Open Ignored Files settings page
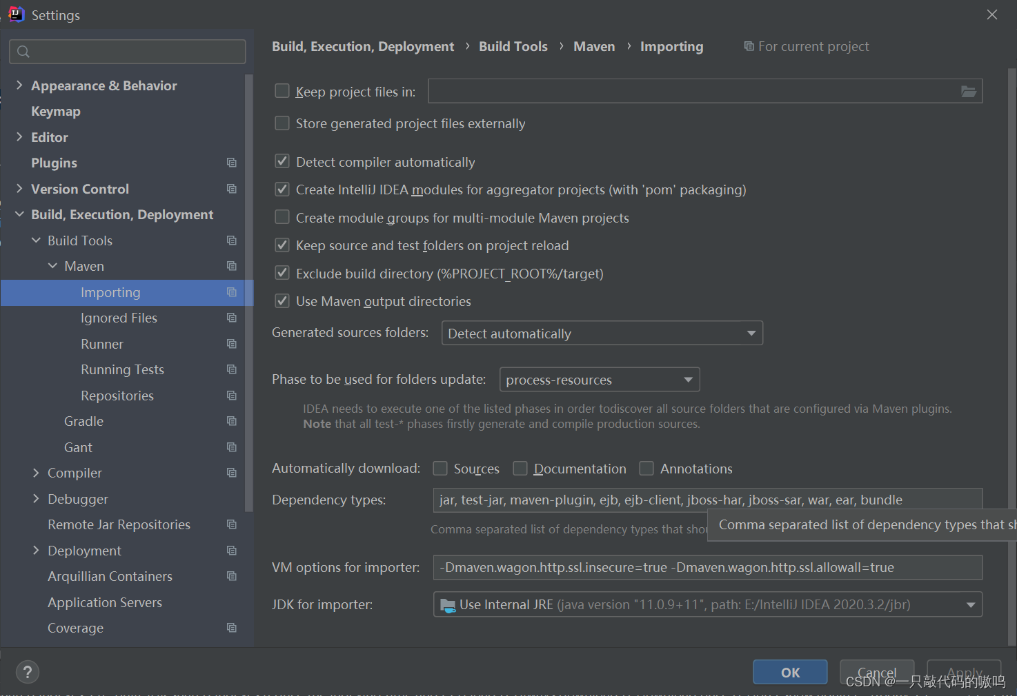 tap(119, 318)
